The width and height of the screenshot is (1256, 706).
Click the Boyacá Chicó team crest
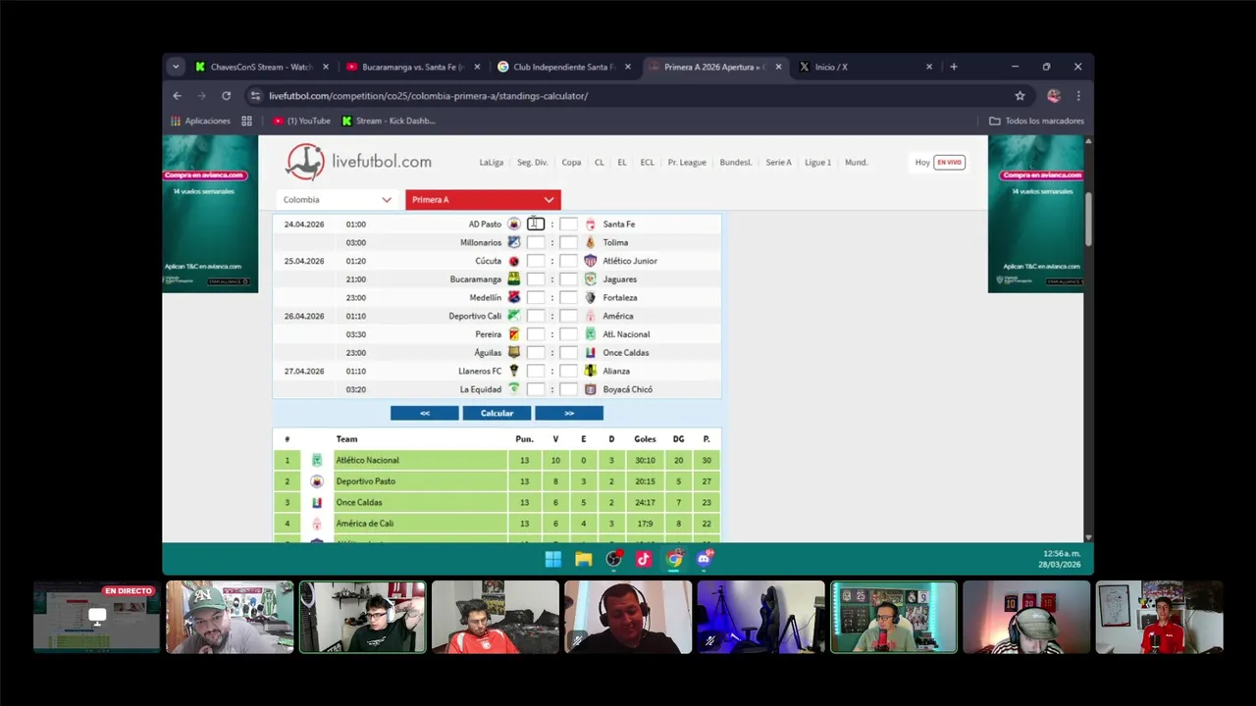click(x=591, y=389)
